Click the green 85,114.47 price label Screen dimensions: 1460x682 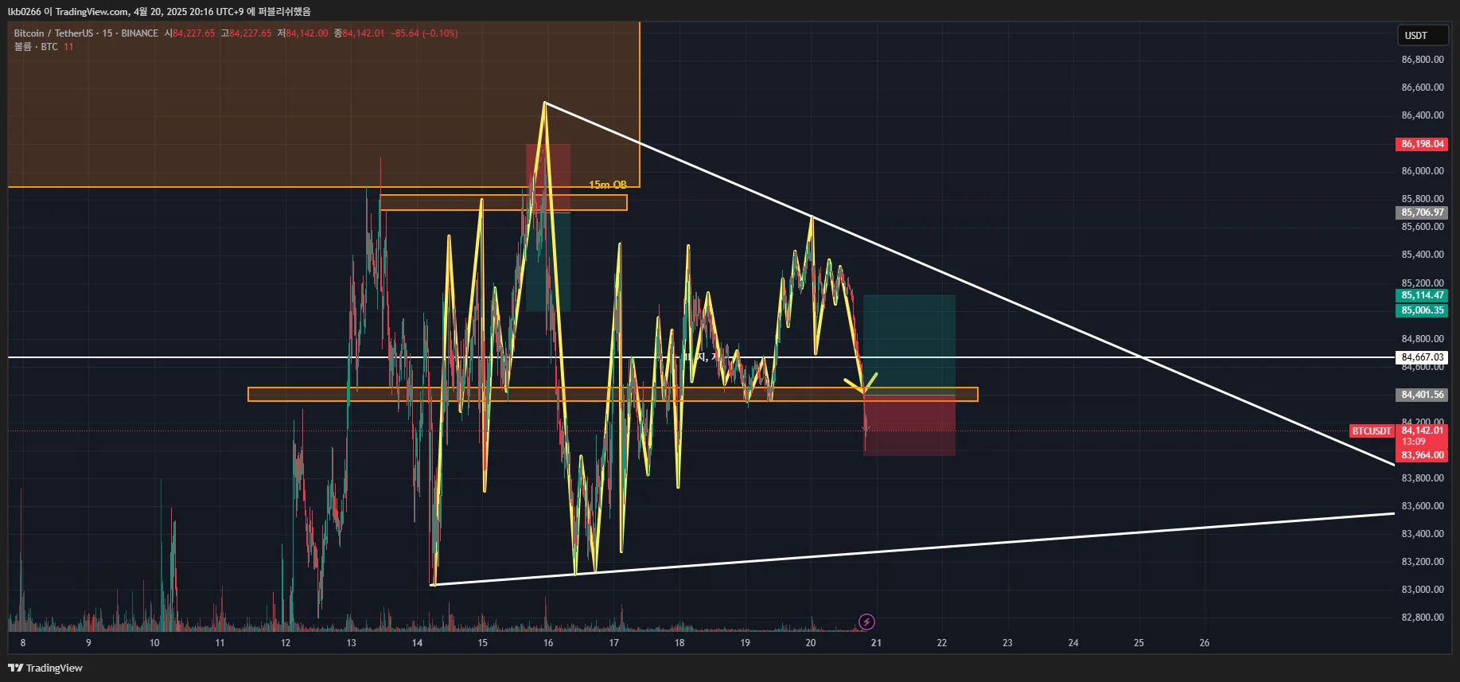(1422, 295)
